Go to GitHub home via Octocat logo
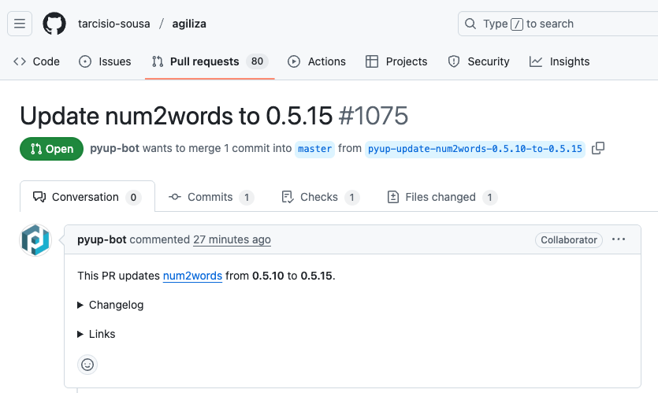658x393 pixels. pyautogui.click(x=54, y=24)
